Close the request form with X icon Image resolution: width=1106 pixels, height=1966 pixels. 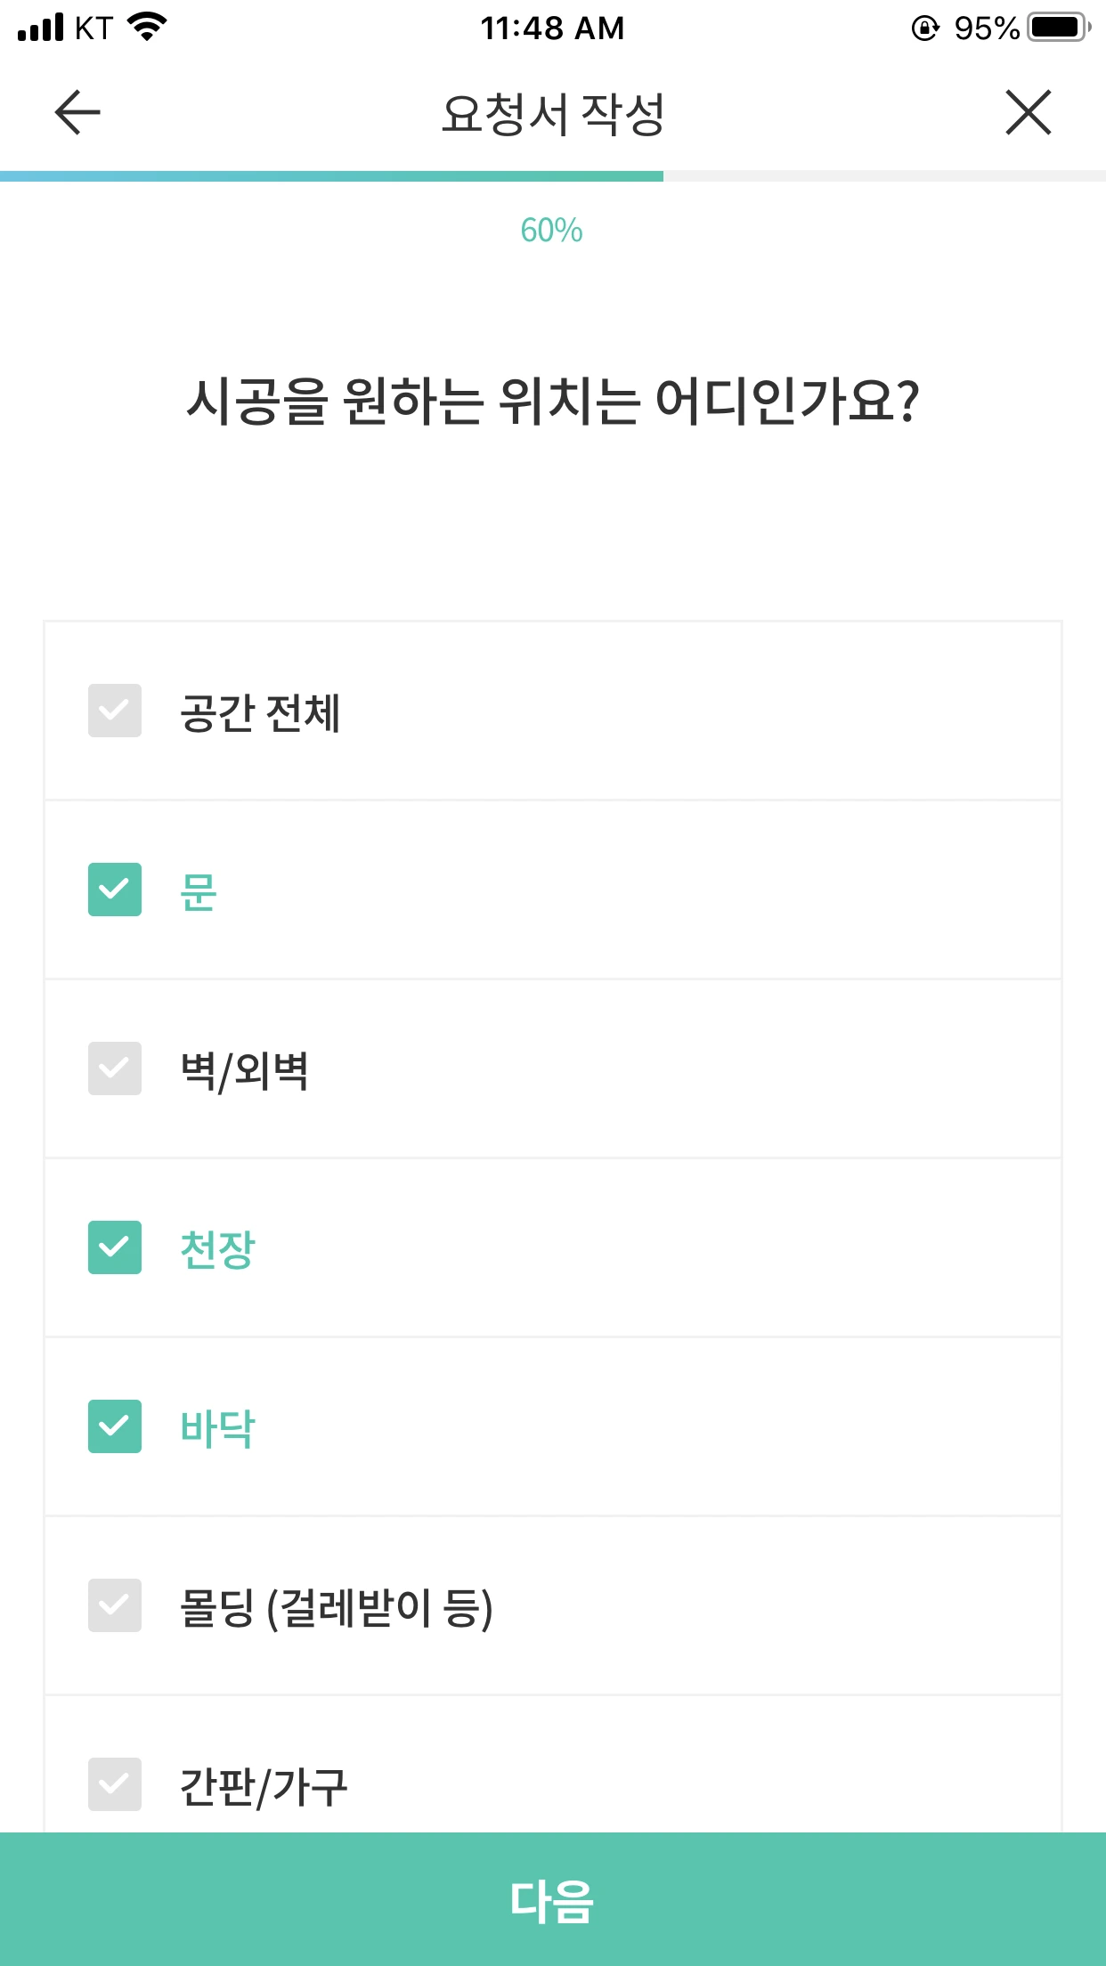click(1029, 112)
